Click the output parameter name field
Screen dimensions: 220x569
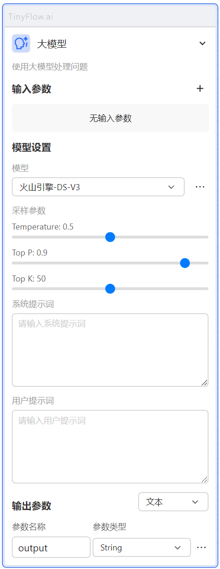pyautogui.click(x=51, y=547)
